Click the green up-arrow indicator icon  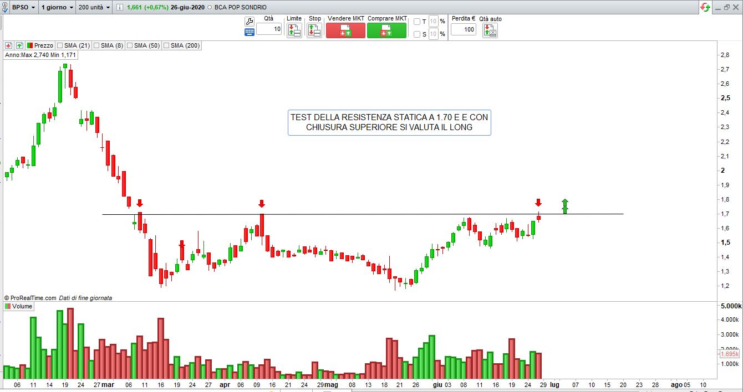click(19, 45)
